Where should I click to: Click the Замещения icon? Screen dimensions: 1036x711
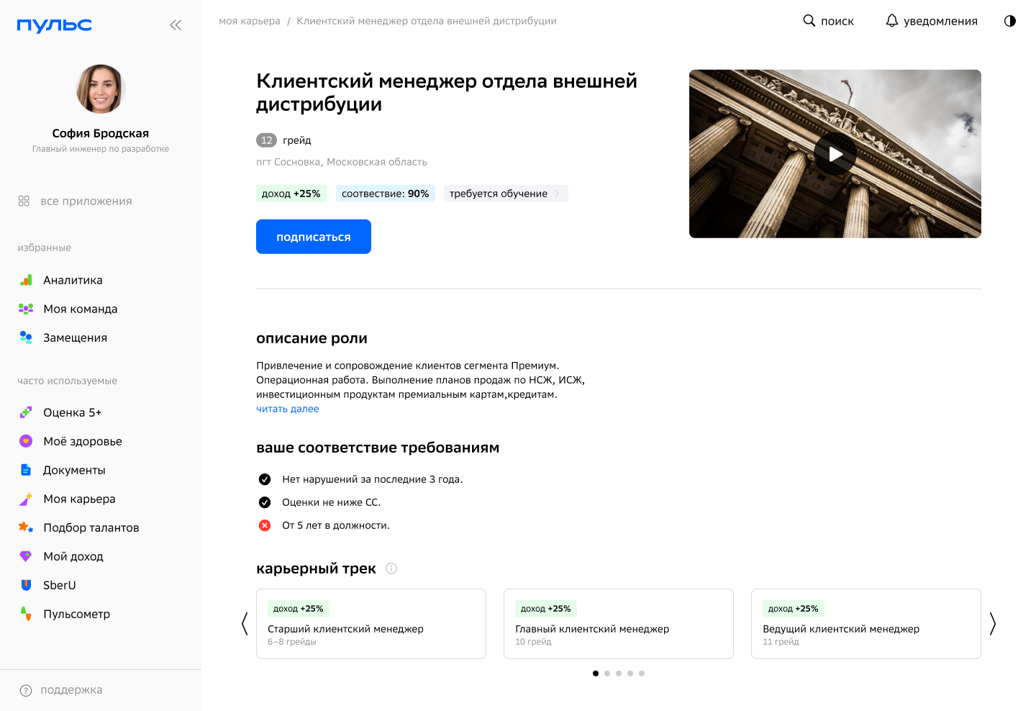coord(26,338)
